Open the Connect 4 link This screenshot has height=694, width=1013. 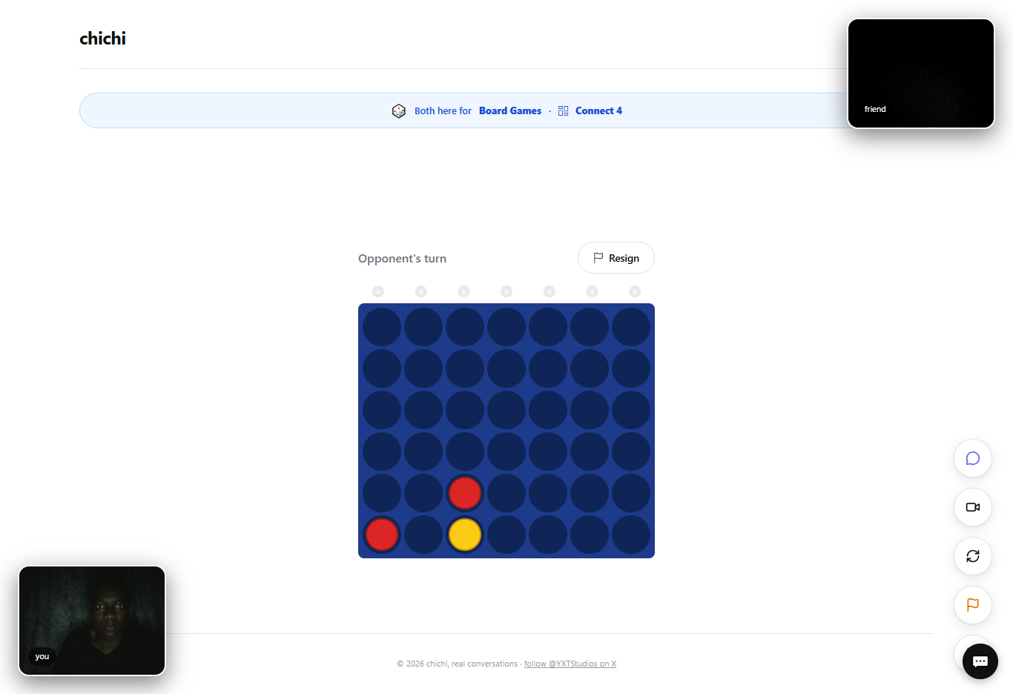tap(598, 110)
